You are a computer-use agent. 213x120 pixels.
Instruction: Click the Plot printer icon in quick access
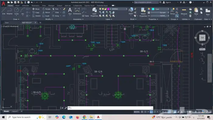point(28,2)
